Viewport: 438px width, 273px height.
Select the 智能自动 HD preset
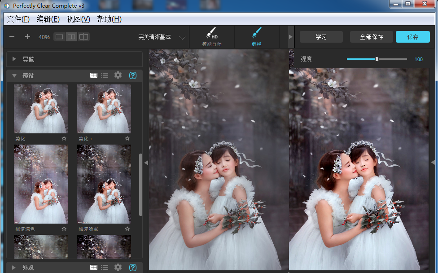tap(212, 37)
